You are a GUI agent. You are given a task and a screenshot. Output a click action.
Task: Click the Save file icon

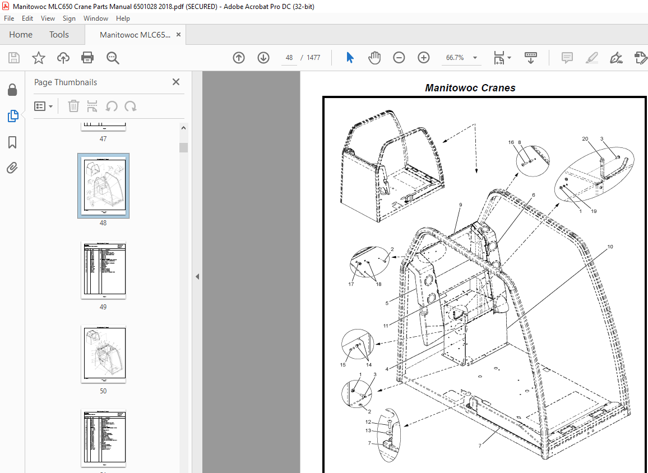click(x=14, y=58)
